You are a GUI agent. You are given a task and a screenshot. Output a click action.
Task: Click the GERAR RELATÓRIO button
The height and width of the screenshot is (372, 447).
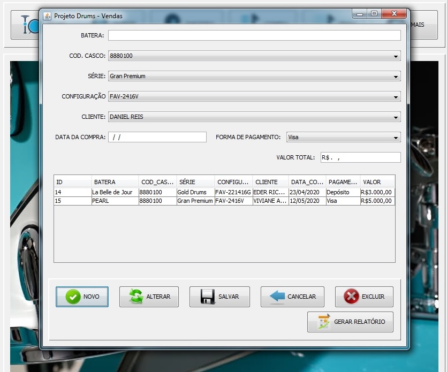tap(350, 322)
